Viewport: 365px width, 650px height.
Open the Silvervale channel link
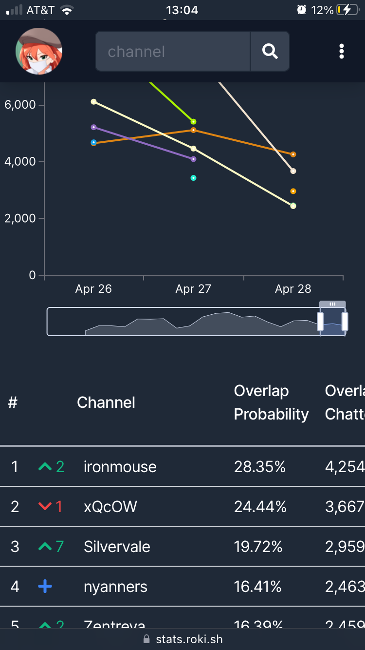click(117, 547)
